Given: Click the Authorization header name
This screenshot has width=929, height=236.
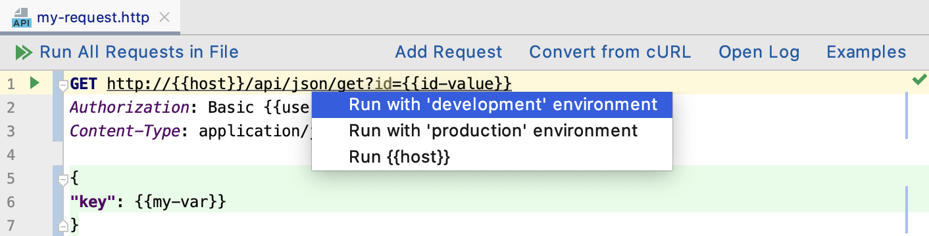Looking at the screenshot, I should coord(134,108).
